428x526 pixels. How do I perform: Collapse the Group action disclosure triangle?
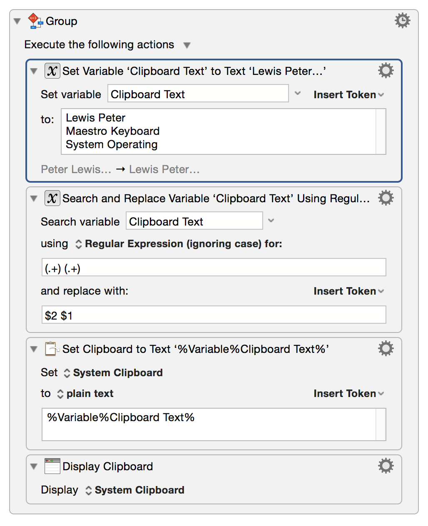[17, 21]
